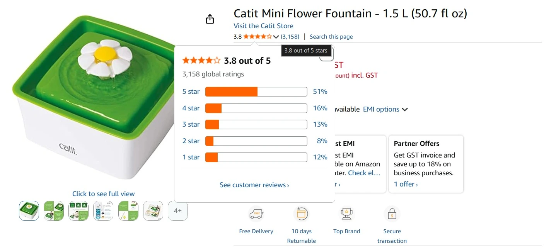Filter reviews by 5 star rating

[191, 91]
